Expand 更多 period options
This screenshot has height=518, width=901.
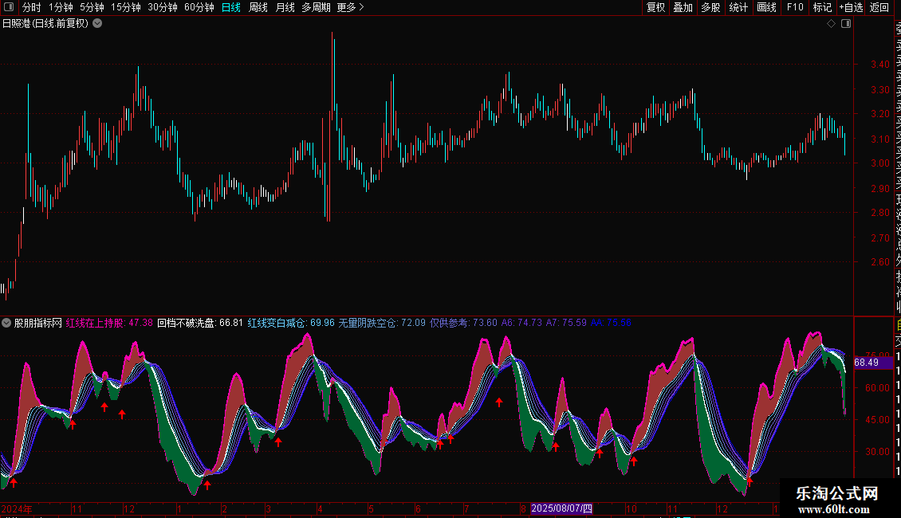tap(350, 7)
